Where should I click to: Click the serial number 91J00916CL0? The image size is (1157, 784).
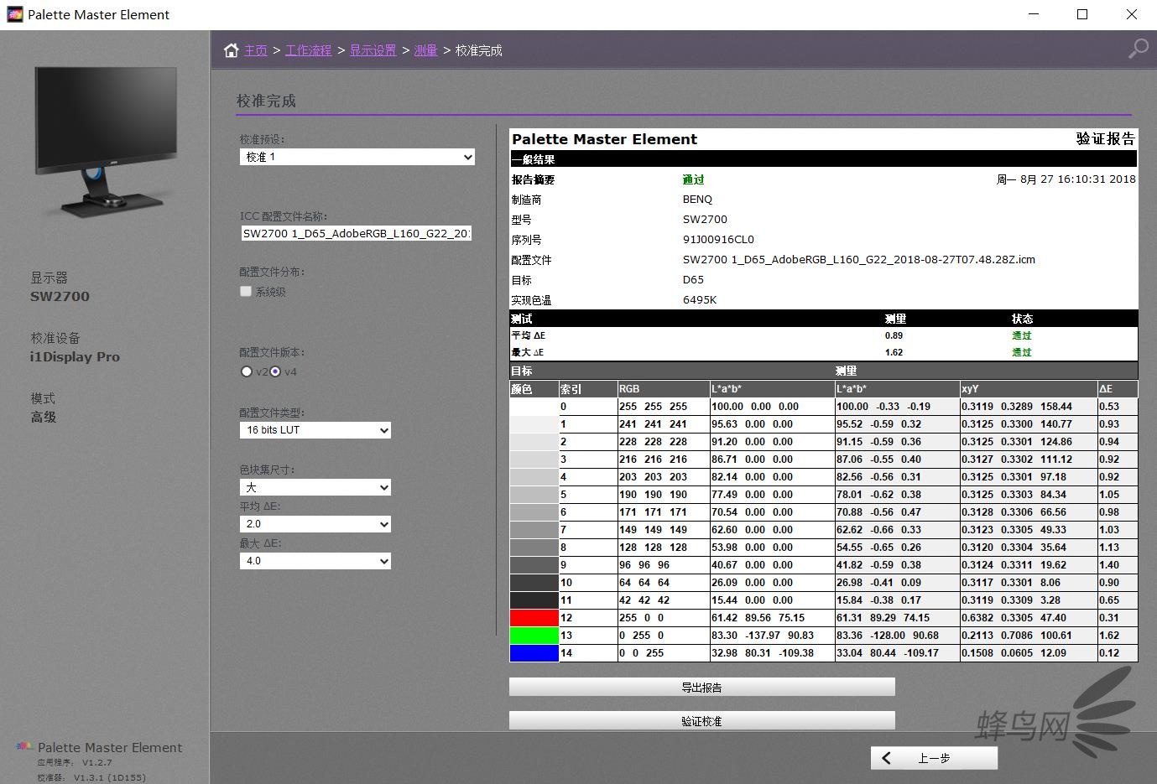(x=718, y=240)
